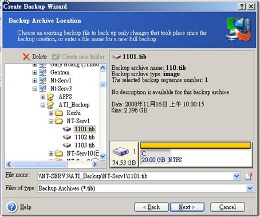The width and height of the screenshot is (260, 217).
Task: Click the Nt-Serv3 computer icon
Action: pos(42,88)
